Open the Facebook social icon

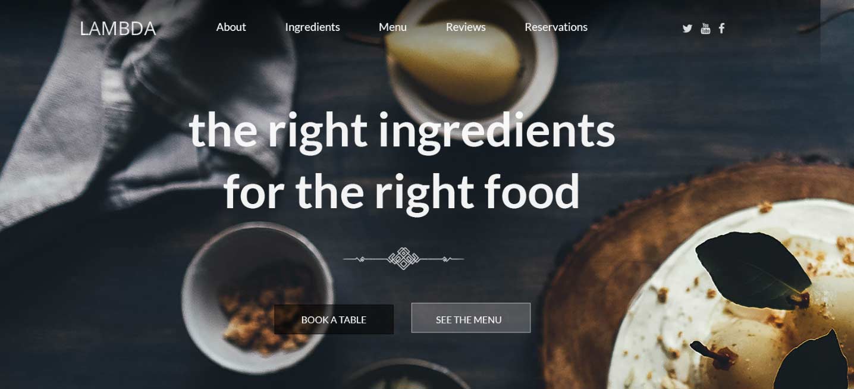click(x=721, y=28)
